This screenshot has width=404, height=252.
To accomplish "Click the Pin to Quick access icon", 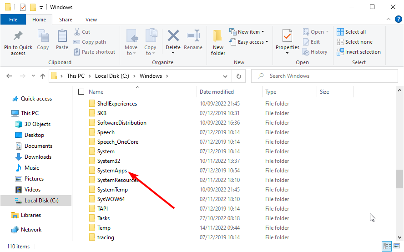I will [18, 36].
